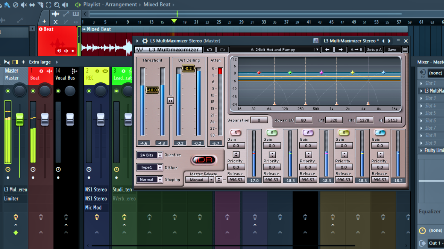
Task: Toggle the green mute LED on Beat channel
Action: (x=33, y=91)
